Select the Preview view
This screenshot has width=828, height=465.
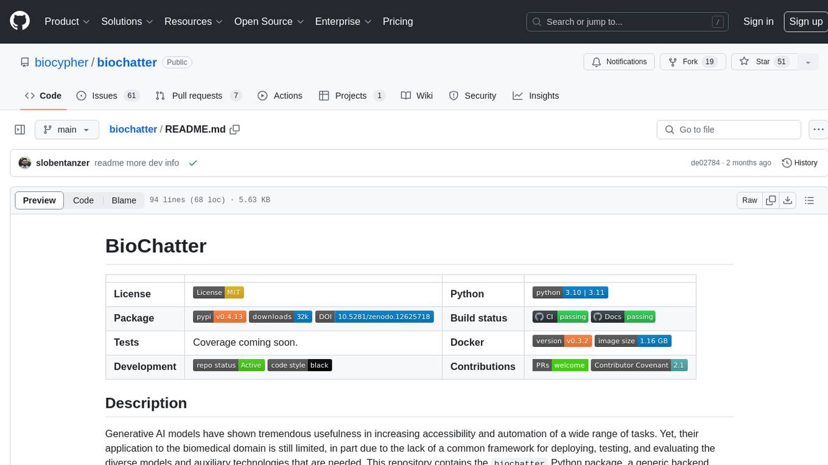(40, 200)
